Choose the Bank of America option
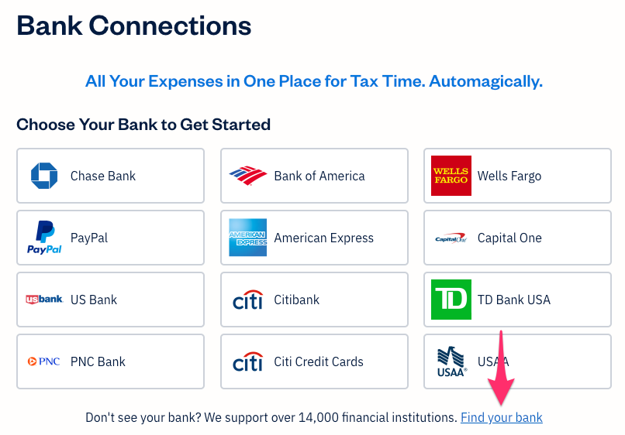 pos(319,176)
